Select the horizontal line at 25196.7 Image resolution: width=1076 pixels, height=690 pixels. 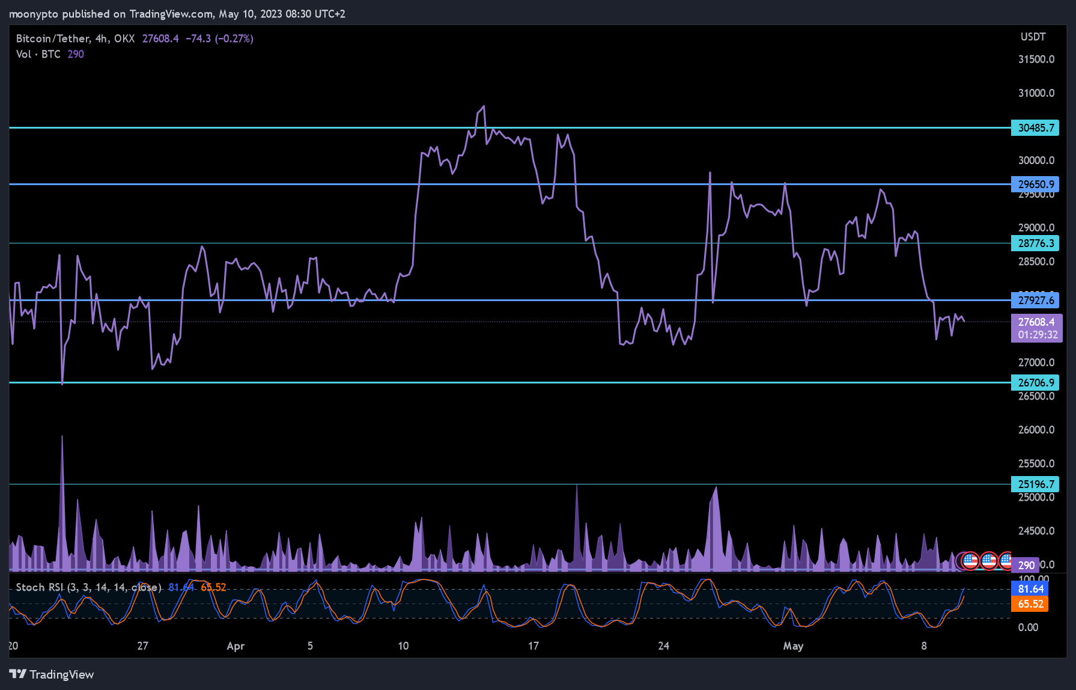[510, 484]
